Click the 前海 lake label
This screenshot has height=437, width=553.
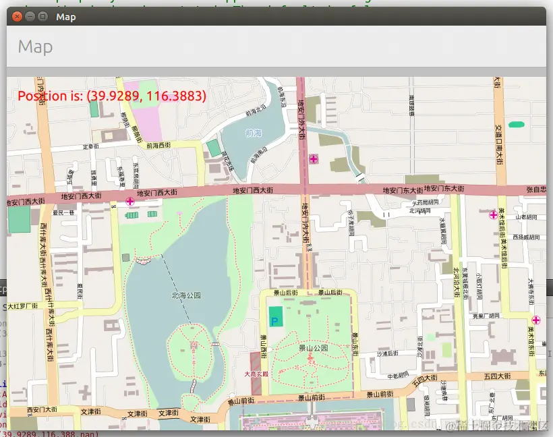coord(254,133)
